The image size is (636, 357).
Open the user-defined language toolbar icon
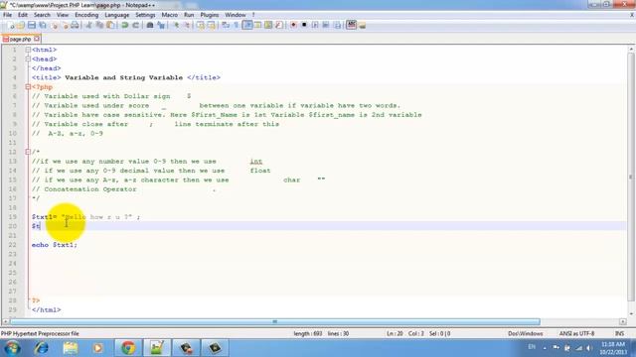coord(257,25)
